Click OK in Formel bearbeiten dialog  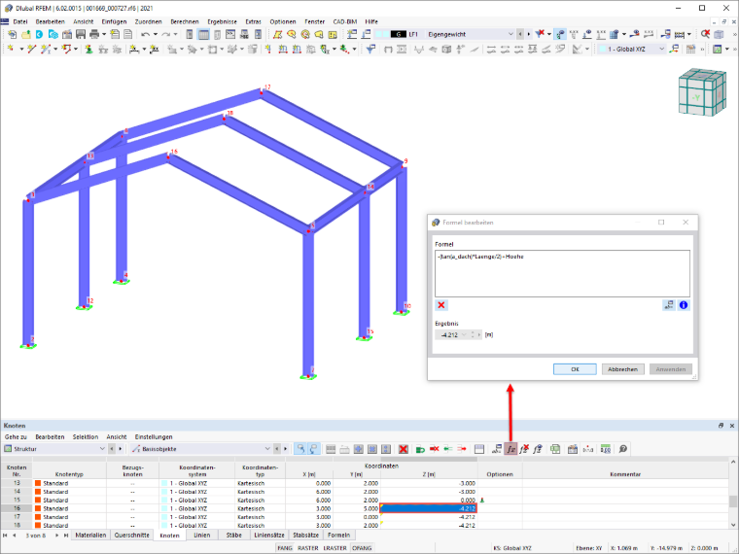click(x=575, y=369)
